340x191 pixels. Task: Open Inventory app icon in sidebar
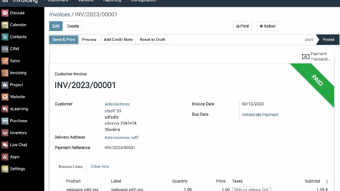(5, 133)
